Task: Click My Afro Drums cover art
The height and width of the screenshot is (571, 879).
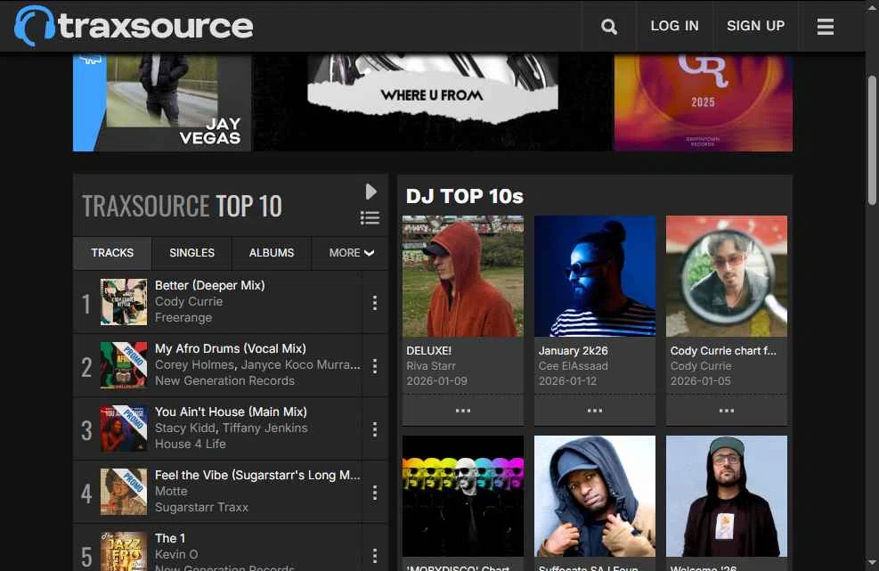Action: point(124,366)
